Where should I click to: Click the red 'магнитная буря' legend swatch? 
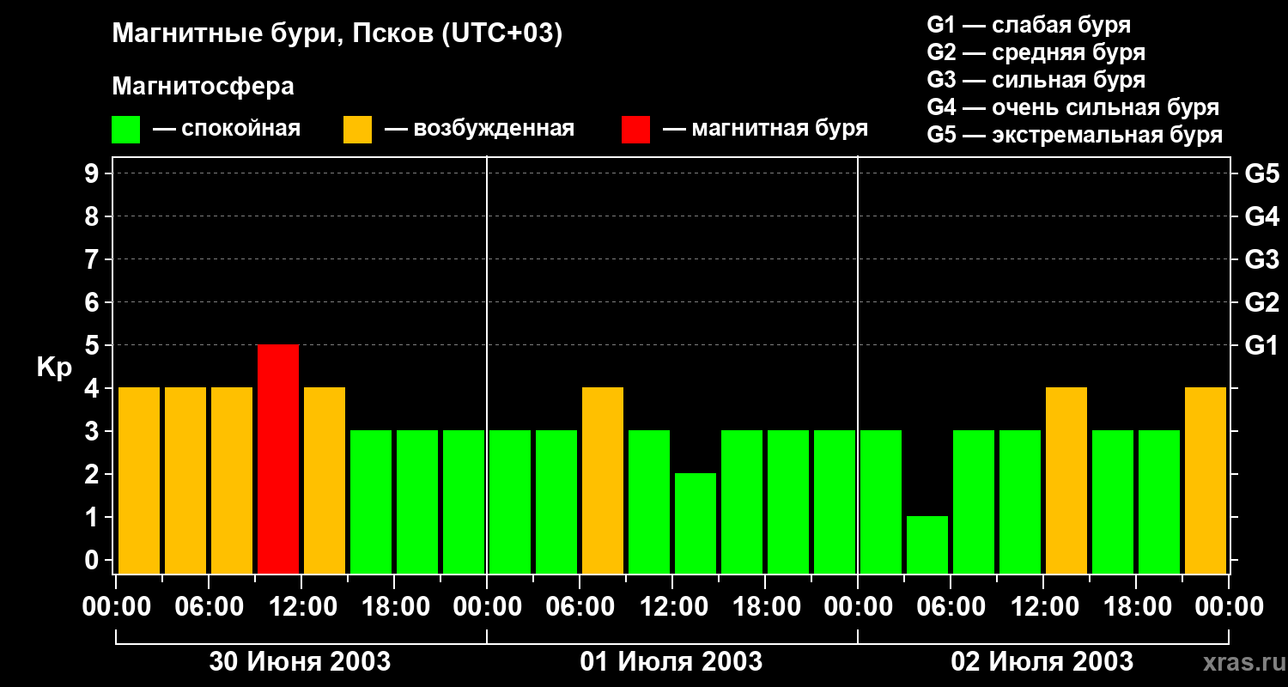(635, 130)
